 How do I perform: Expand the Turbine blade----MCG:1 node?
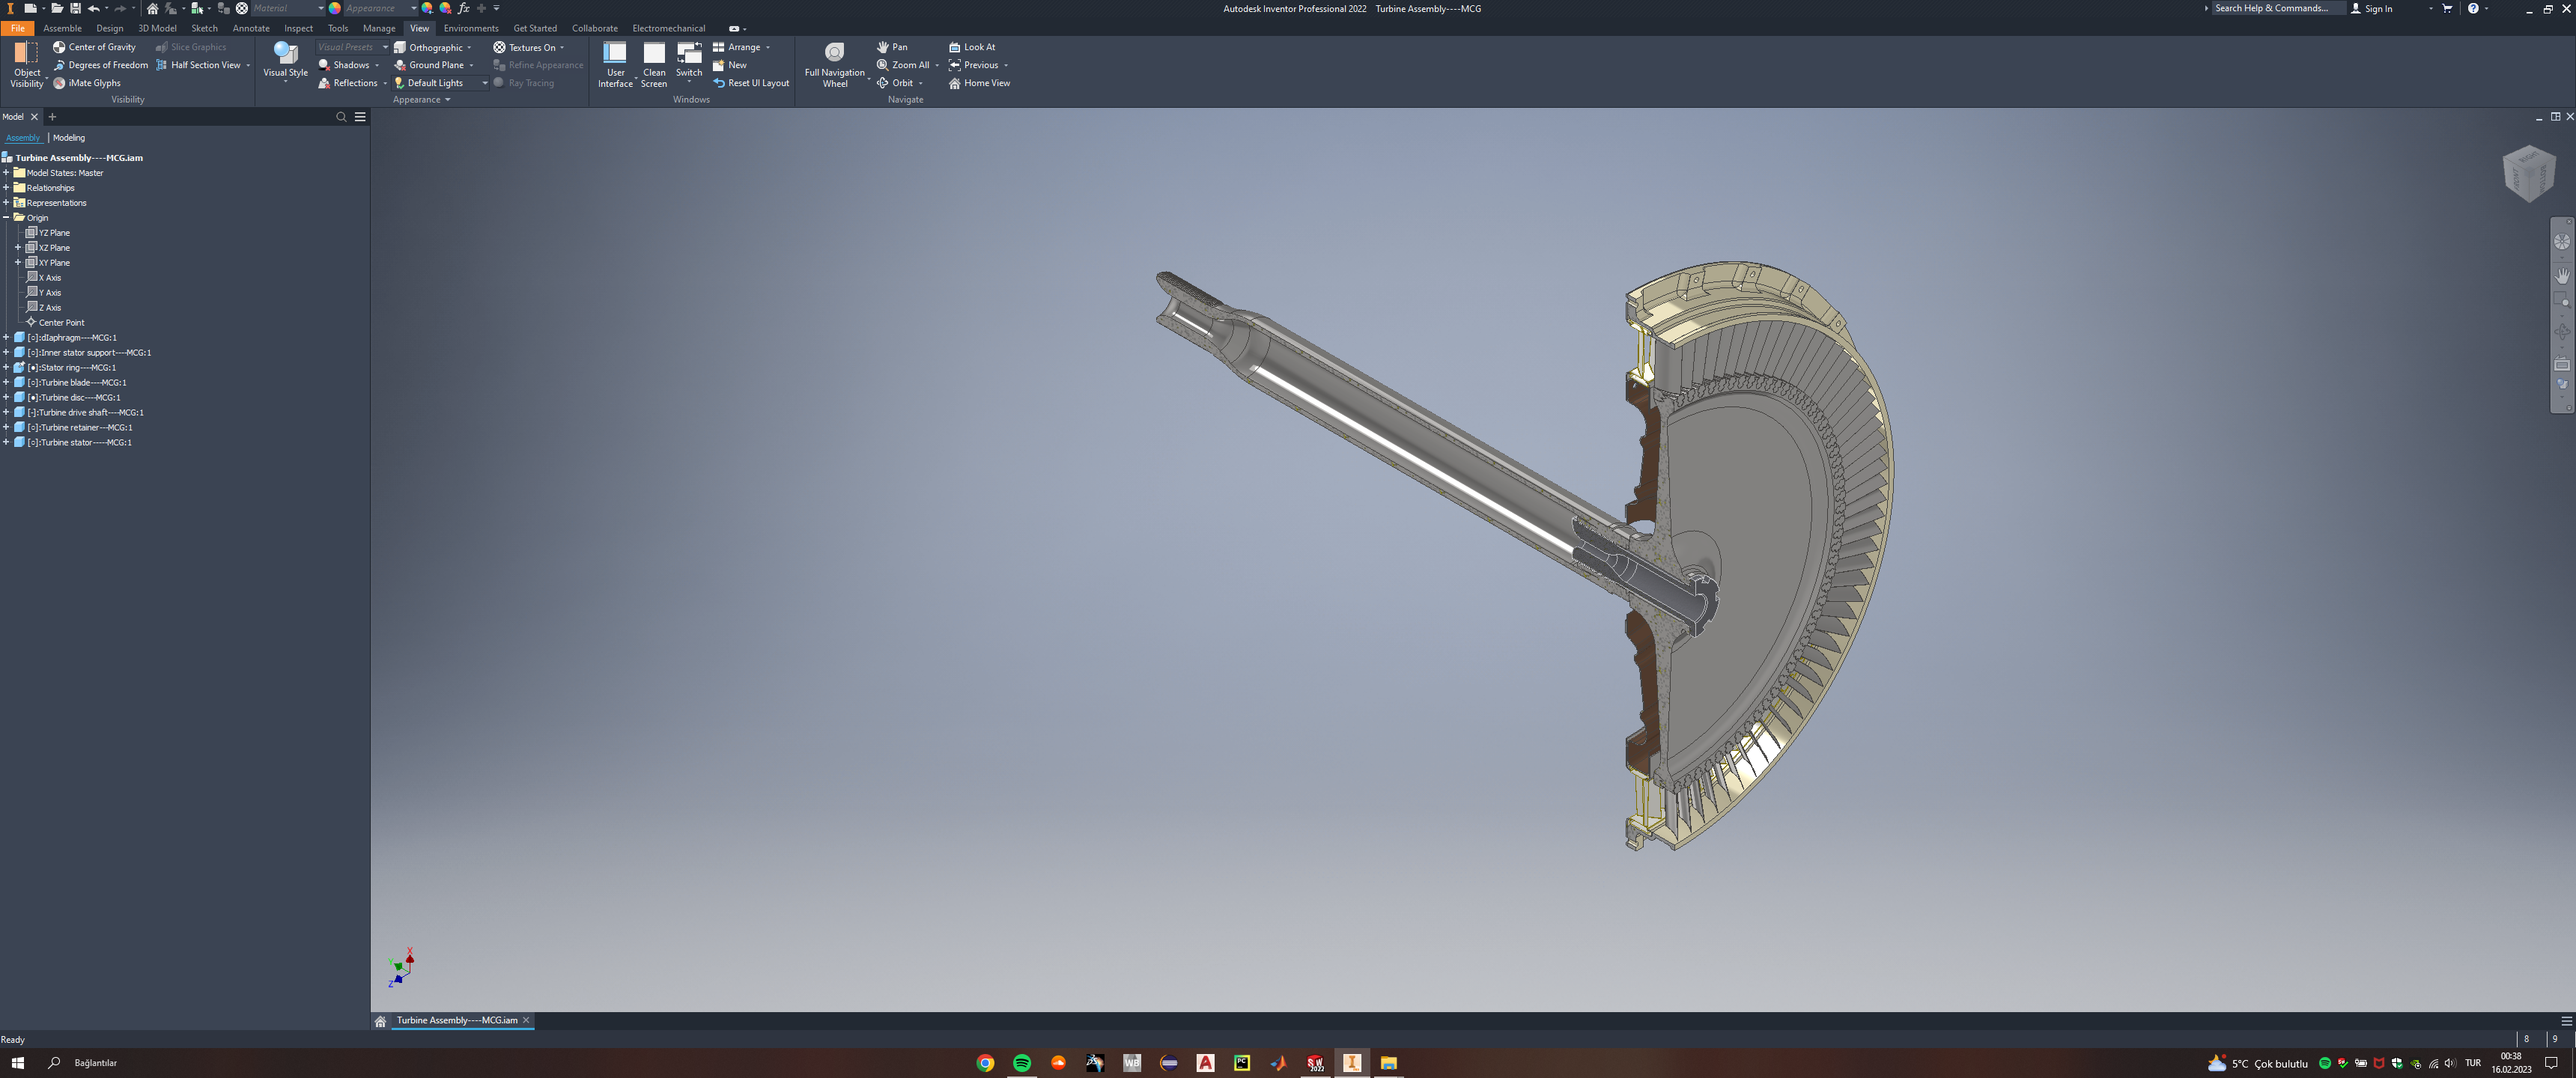point(6,382)
